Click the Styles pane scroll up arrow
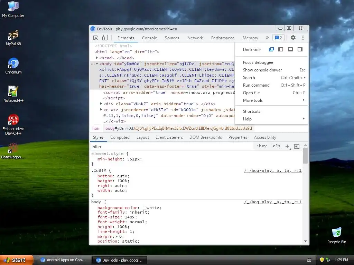This screenshot has height=265, width=354. pos(306,145)
